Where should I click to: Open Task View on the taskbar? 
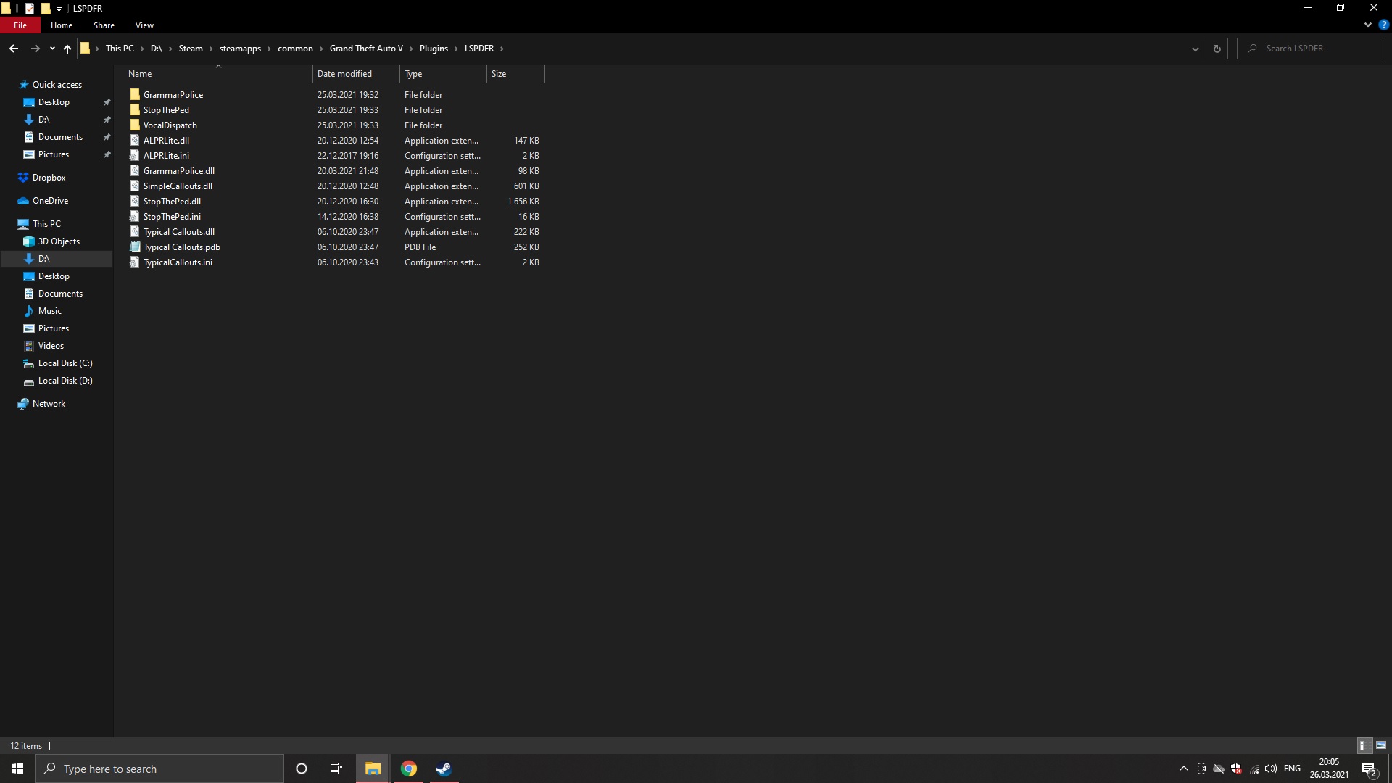pyautogui.click(x=336, y=768)
